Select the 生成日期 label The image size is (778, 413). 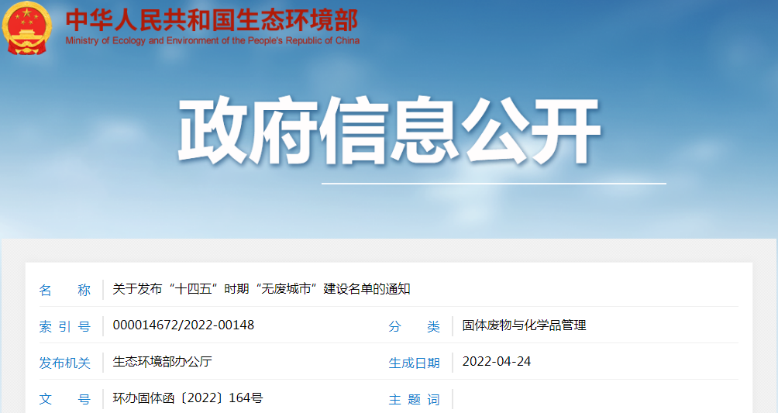click(415, 363)
